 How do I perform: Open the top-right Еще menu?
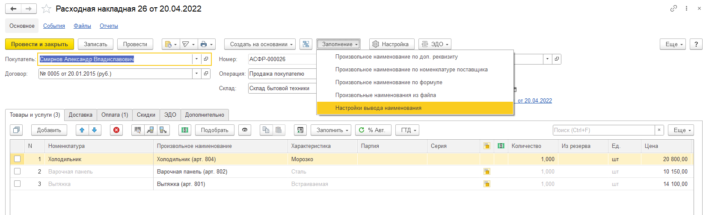click(673, 44)
